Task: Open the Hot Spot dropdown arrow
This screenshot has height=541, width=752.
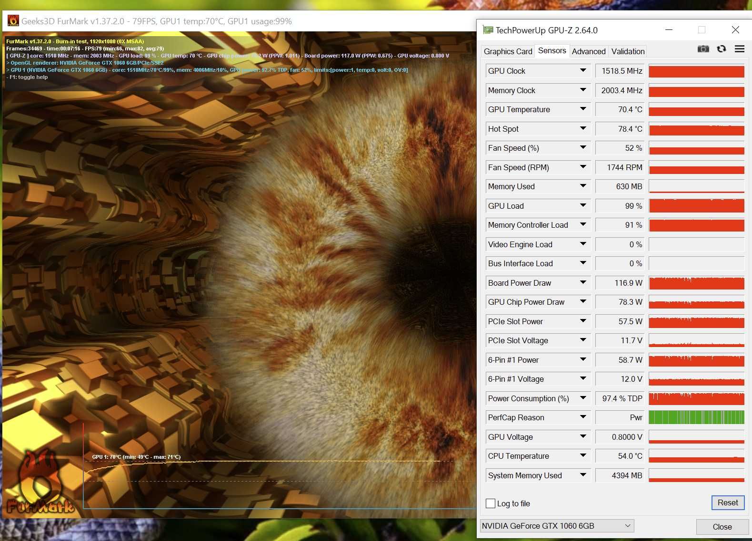Action: tap(583, 128)
